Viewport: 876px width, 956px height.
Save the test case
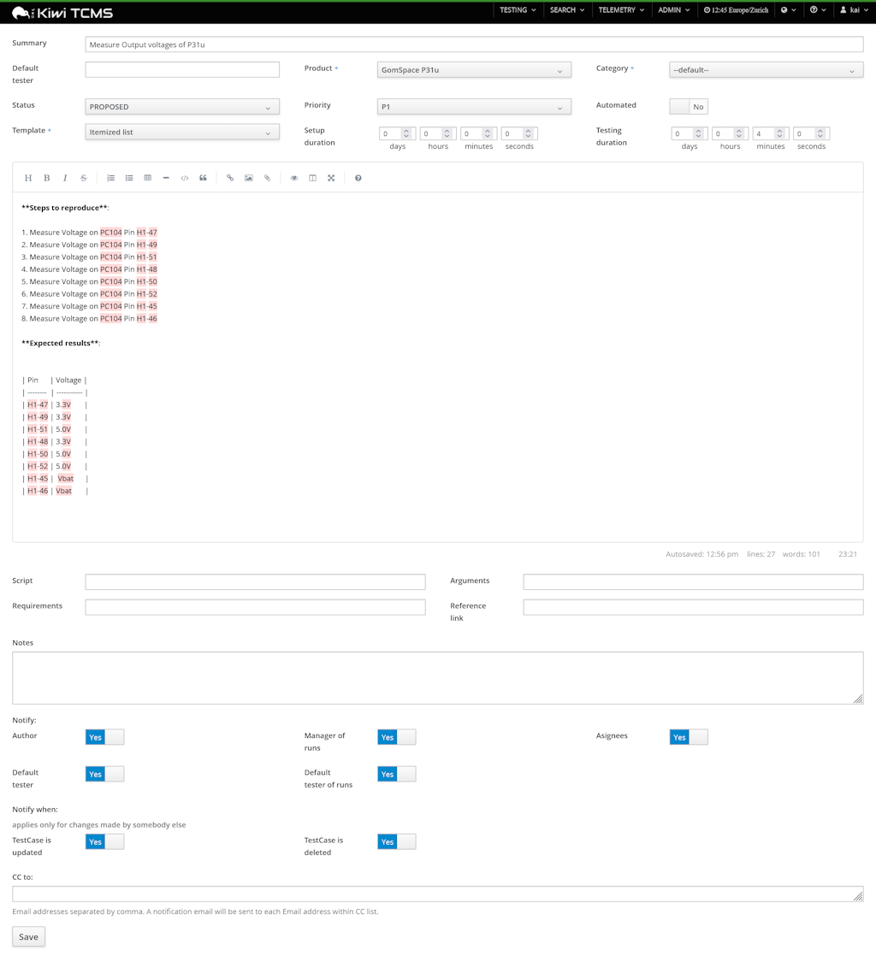click(x=27, y=936)
